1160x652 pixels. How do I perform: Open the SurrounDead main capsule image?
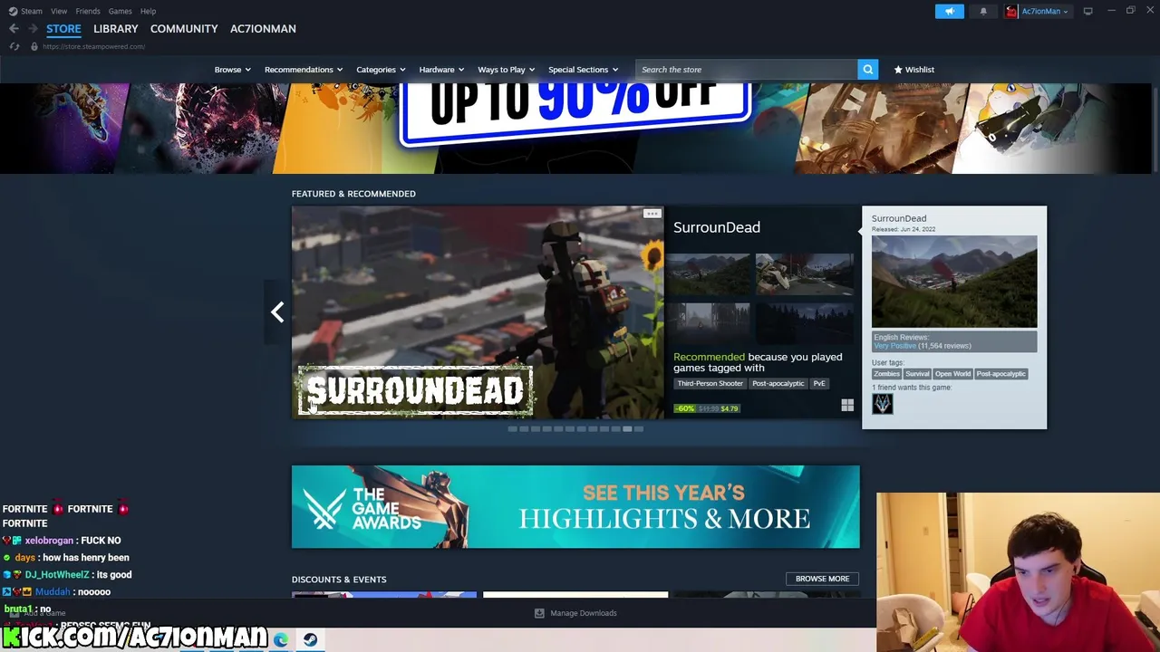478,312
